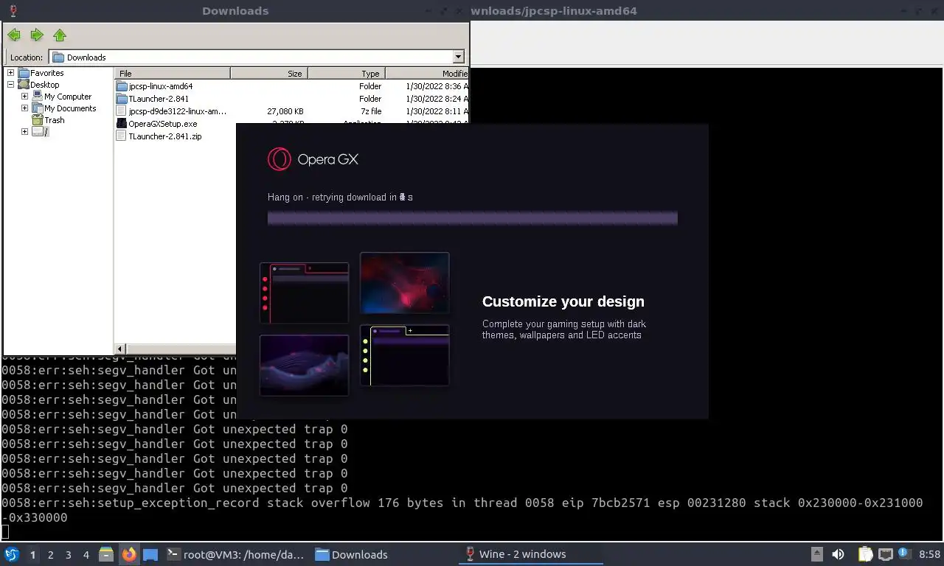The width and height of the screenshot is (944, 566).
Task: Open the volume speaker tray icon
Action: (x=839, y=554)
